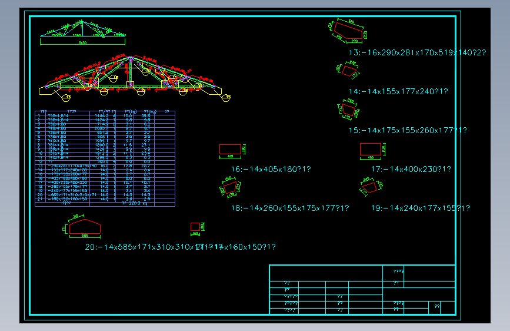Select the red pentagon plate above label 20

pyautogui.click(x=85, y=227)
